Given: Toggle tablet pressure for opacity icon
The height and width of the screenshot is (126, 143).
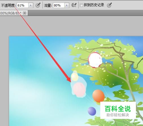Looking at the screenshot, I should pyautogui.click(x=38, y=5).
